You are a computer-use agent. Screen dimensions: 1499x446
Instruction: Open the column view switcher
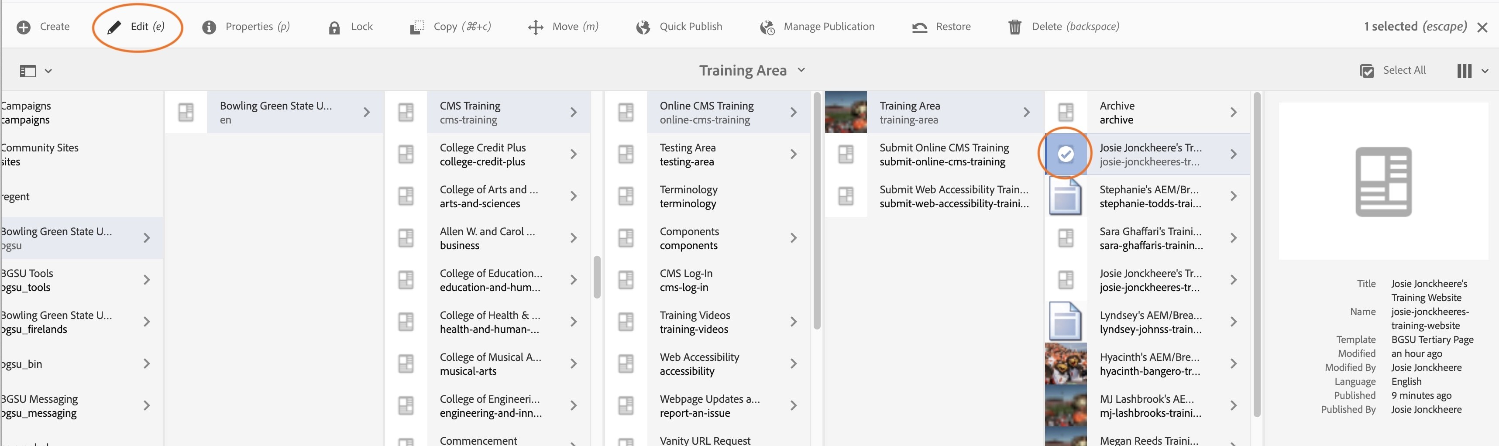(x=1472, y=71)
